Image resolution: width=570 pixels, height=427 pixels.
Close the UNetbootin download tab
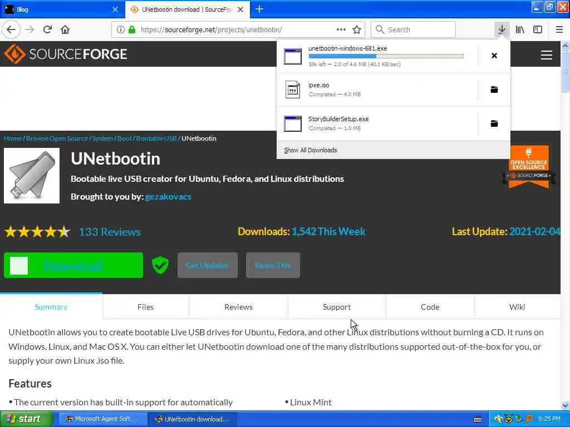pyautogui.click(x=240, y=9)
